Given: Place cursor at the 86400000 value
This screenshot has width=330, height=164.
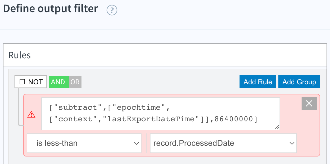Looking at the screenshot, I should (x=234, y=119).
